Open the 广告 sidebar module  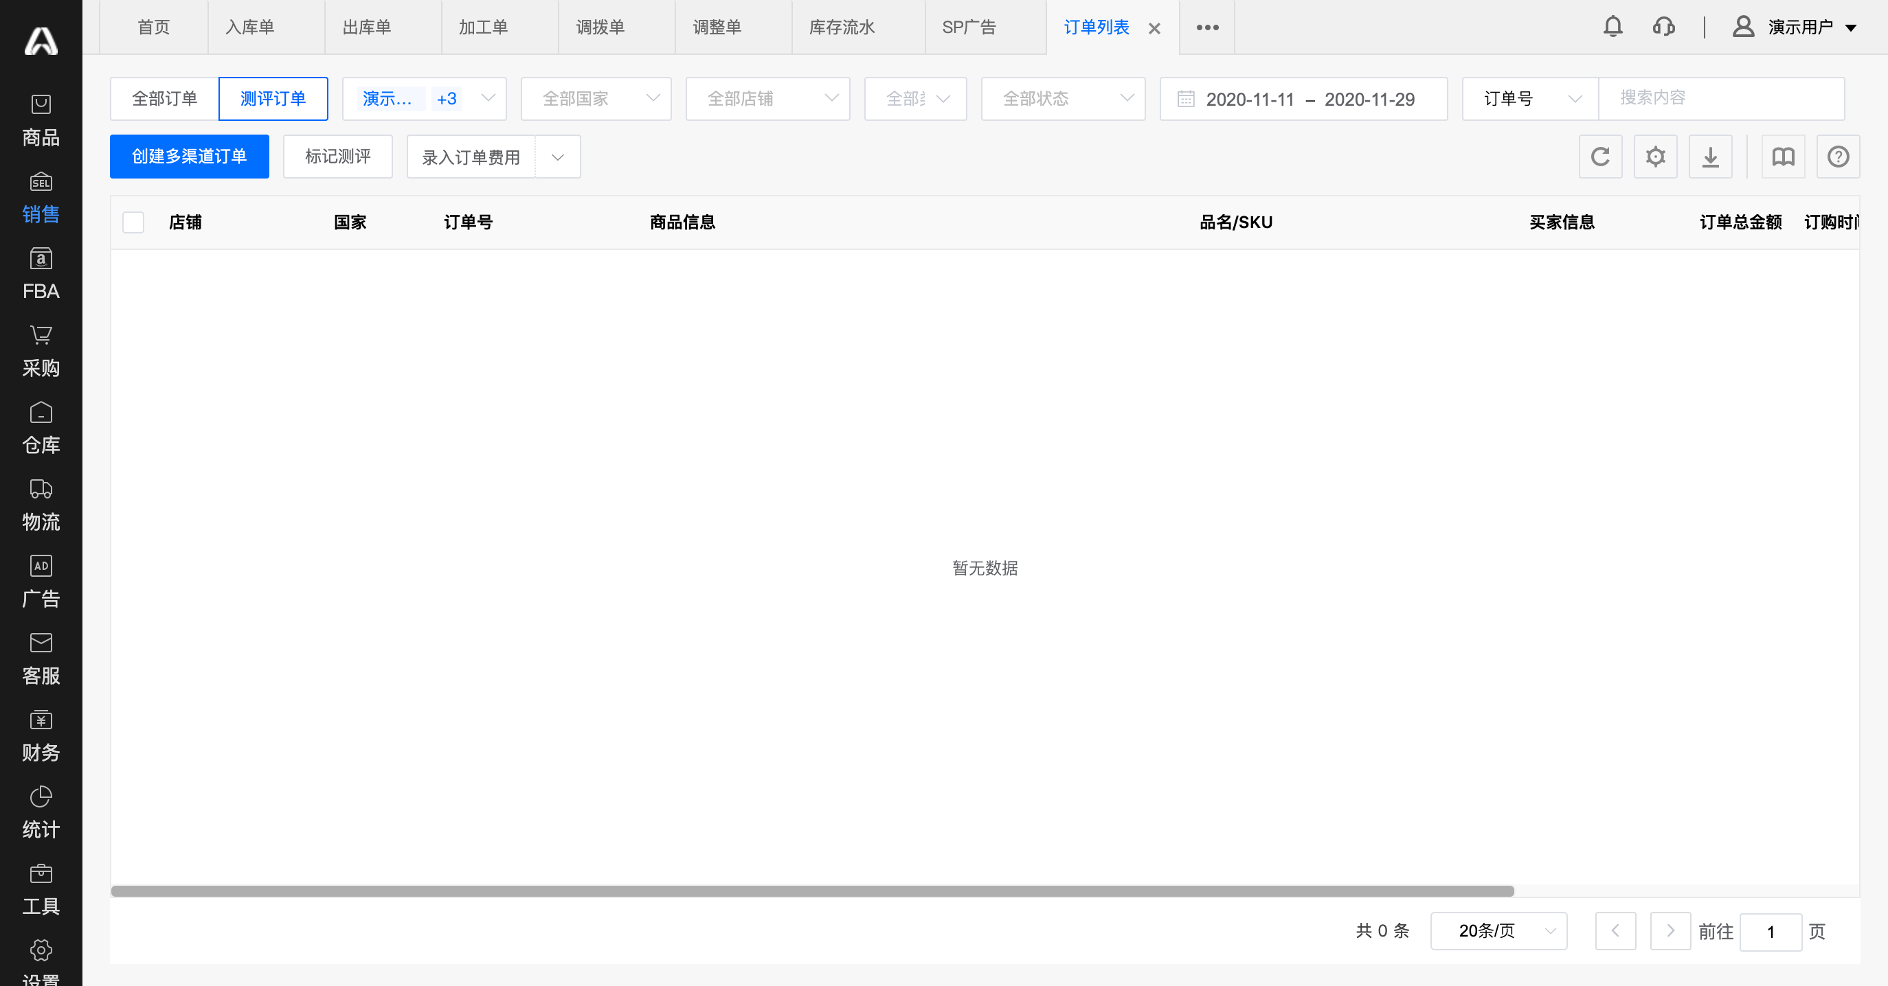point(41,582)
